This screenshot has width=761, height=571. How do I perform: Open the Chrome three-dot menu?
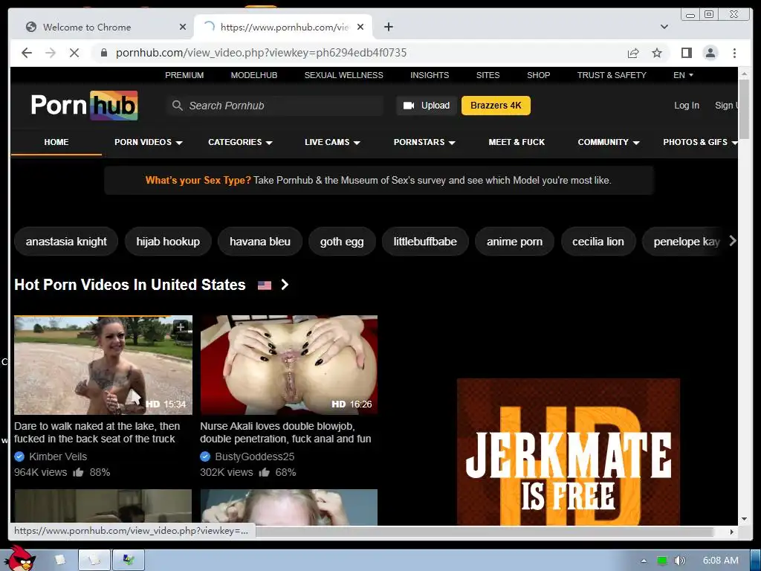point(734,53)
